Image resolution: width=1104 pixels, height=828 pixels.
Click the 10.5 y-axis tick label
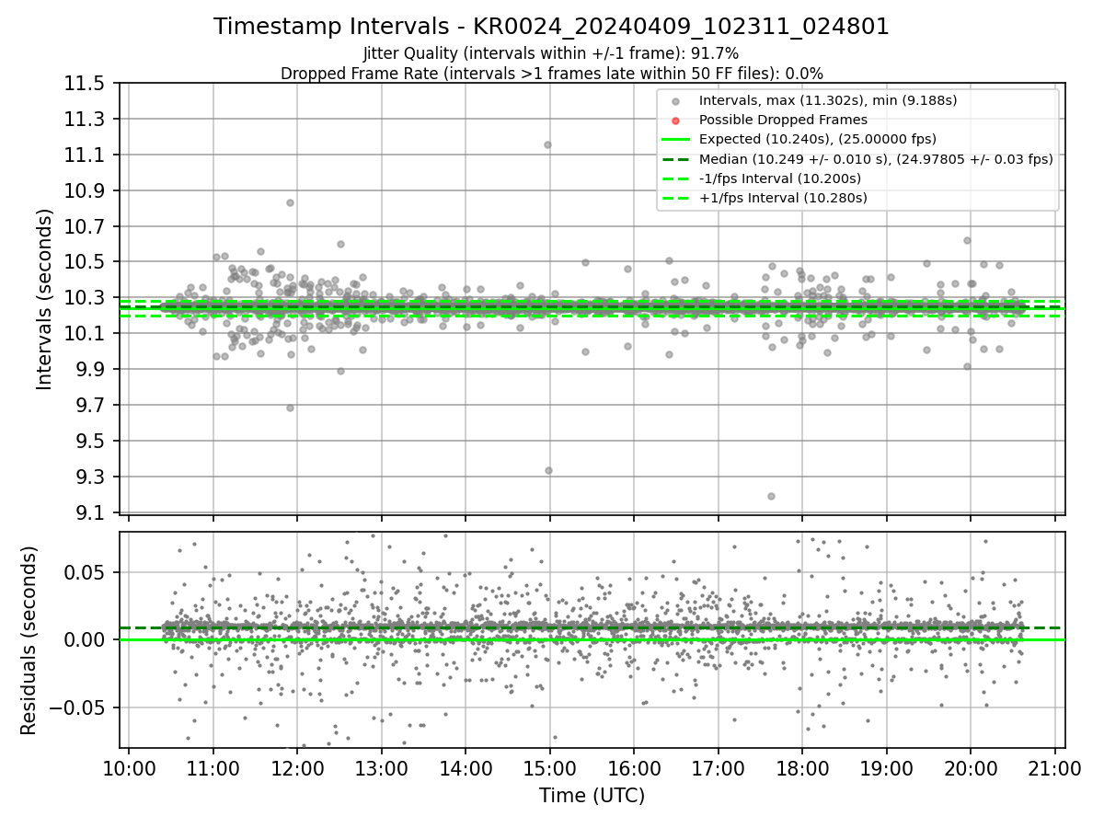(86, 262)
